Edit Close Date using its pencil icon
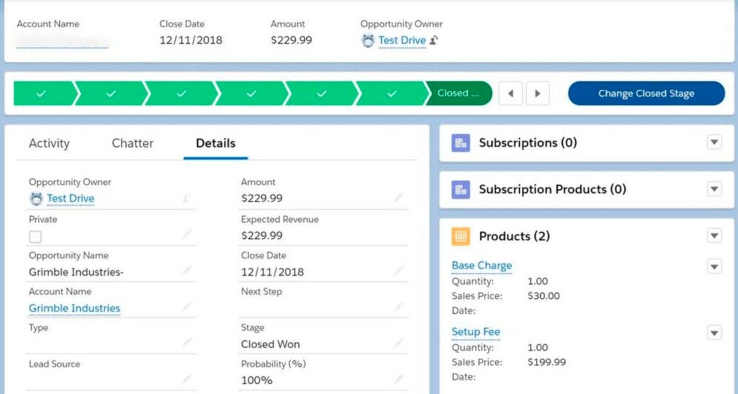 pos(398,271)
